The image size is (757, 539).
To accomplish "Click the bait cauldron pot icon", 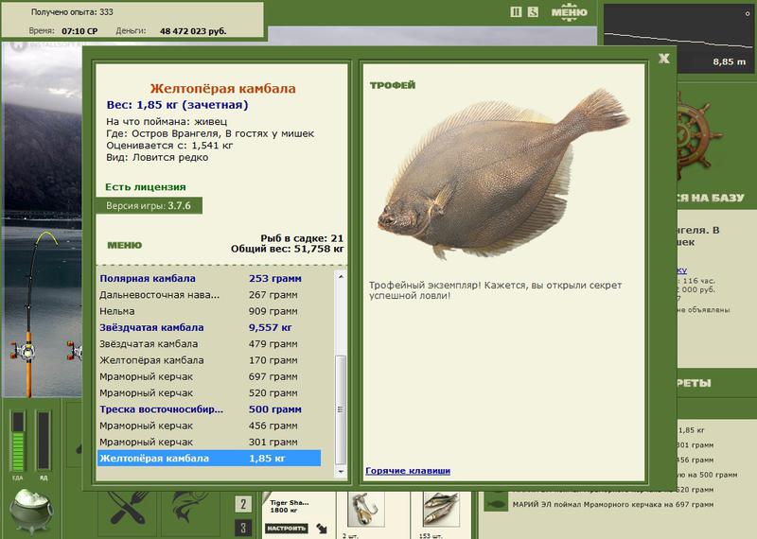I will coord(31,511).
